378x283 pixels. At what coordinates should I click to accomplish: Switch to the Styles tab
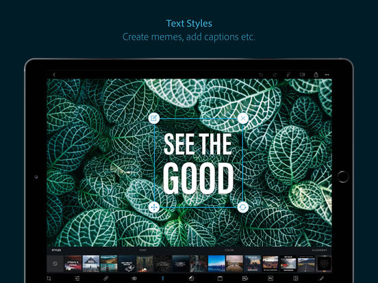coord(56,250)
